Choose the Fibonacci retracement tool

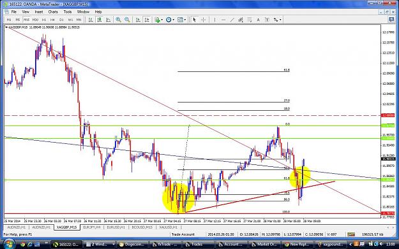tap(250, 20)
